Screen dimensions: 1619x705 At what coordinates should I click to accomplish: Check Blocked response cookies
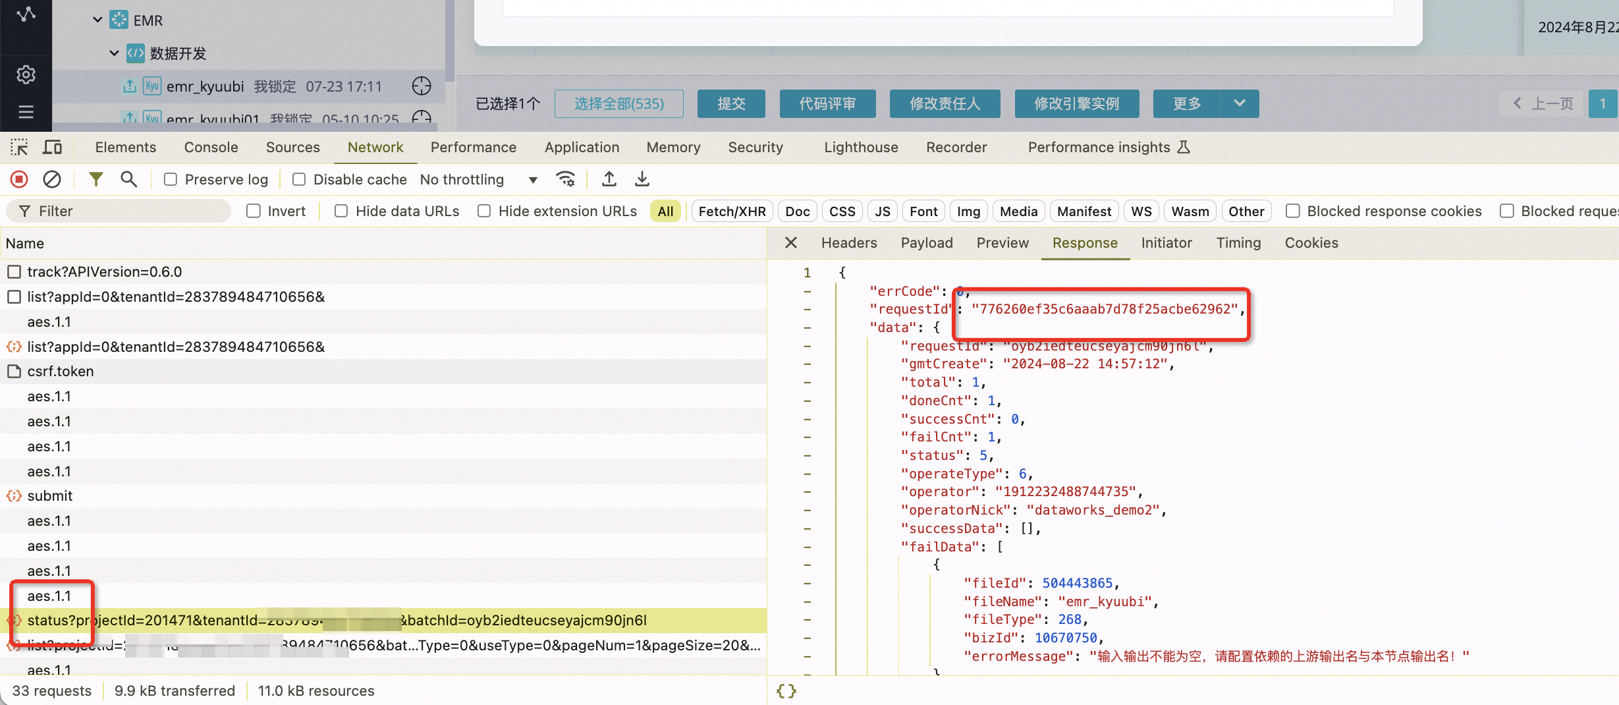pos(1293,211)
